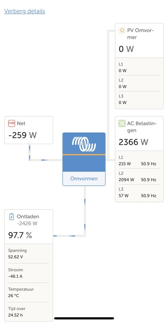
Task: Select the L2 2094 W load row
Action: pyautogui.click(x=139, y=176)
